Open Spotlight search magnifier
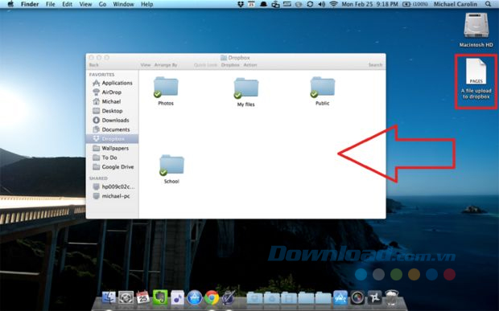This screenshot has height=311, width=499. click(489, 4)
